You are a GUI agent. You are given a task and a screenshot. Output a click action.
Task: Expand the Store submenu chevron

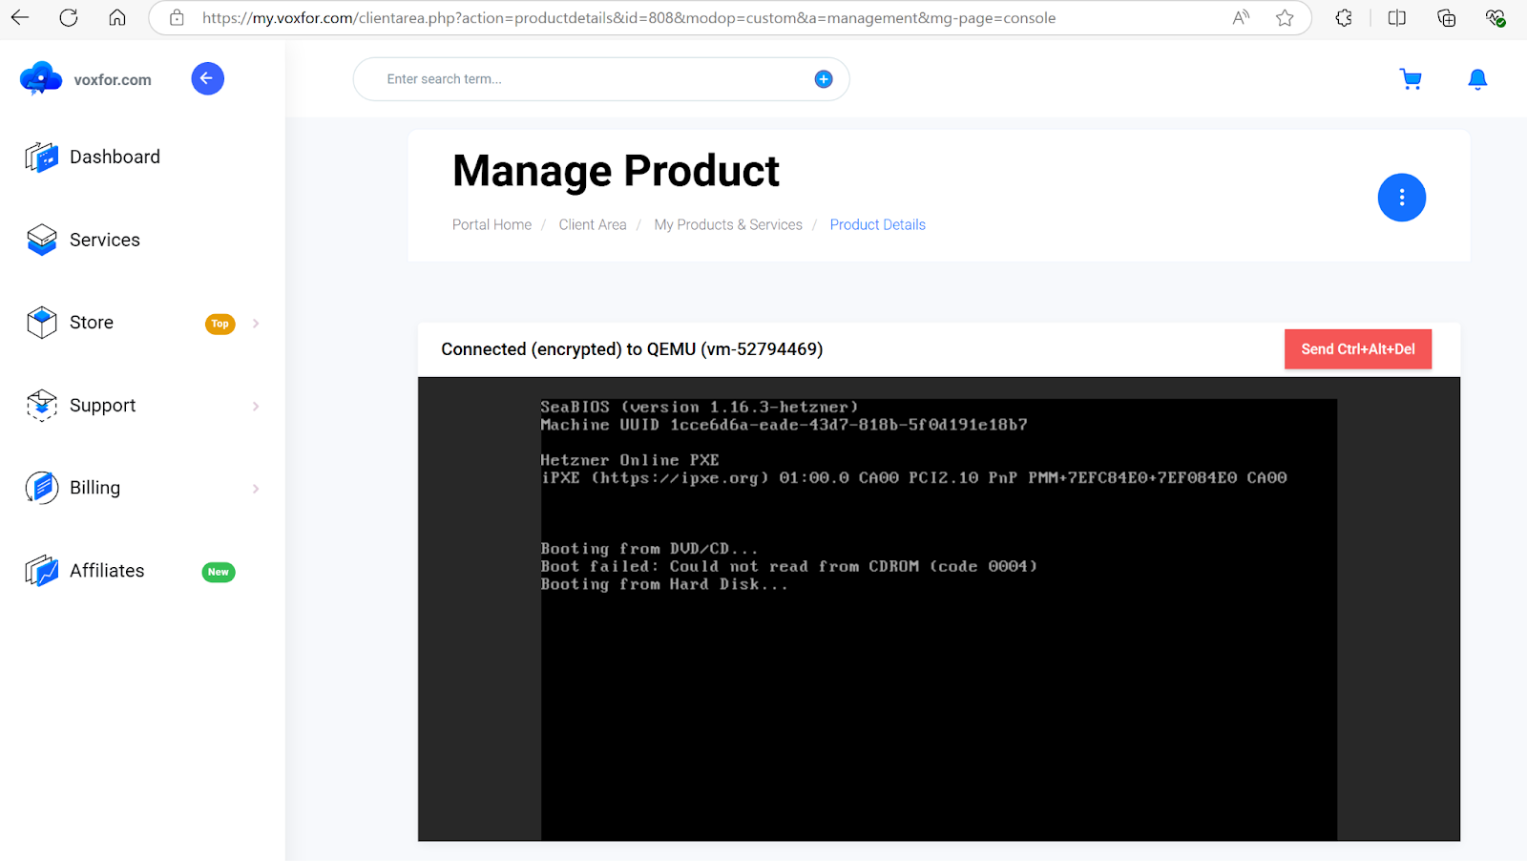(x=255, y=324)
